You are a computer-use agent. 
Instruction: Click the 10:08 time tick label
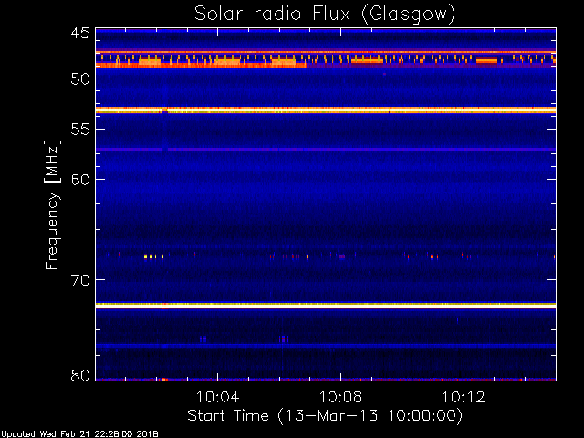tap(340, 397)
